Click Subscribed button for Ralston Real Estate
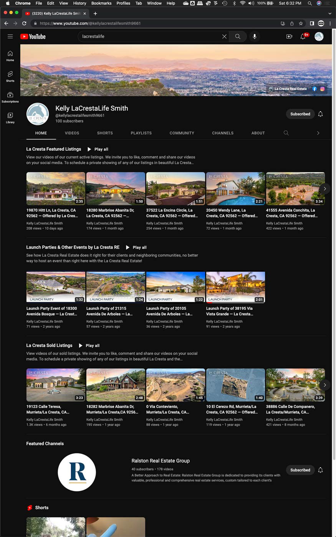This screenshot has height=537, width=336. pos(300,470)
